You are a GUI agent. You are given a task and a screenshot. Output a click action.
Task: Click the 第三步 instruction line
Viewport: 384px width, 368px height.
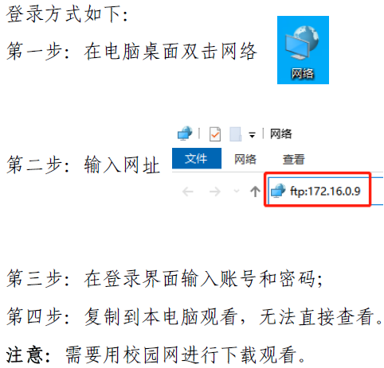click(x=165, y=279)
